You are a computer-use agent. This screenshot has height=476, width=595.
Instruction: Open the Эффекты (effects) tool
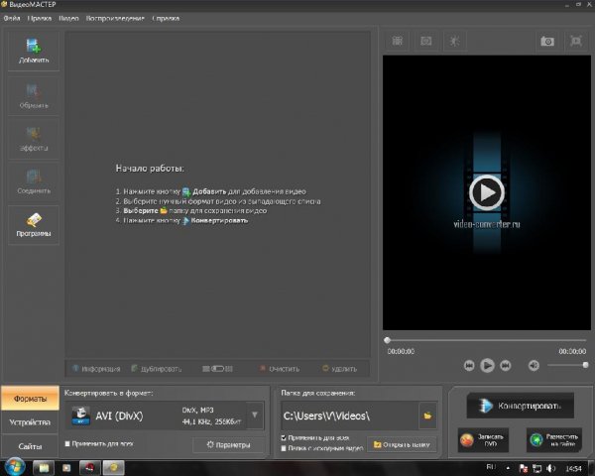pyautogui.click(x=34, y=139)
